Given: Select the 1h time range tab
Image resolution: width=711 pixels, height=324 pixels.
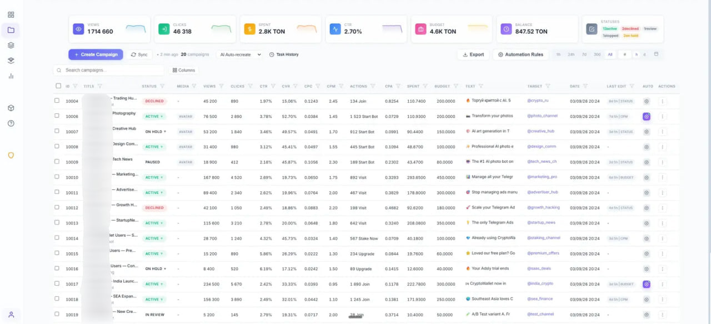Looking at the screenshot, I should 558,54.
